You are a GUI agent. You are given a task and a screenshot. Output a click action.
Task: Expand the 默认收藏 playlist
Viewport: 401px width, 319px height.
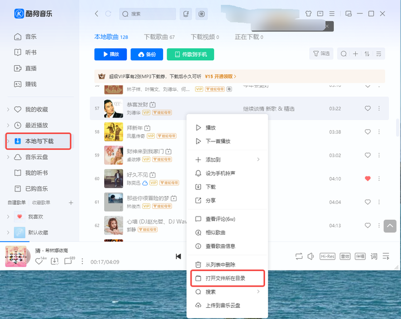[x=8, y=233]
